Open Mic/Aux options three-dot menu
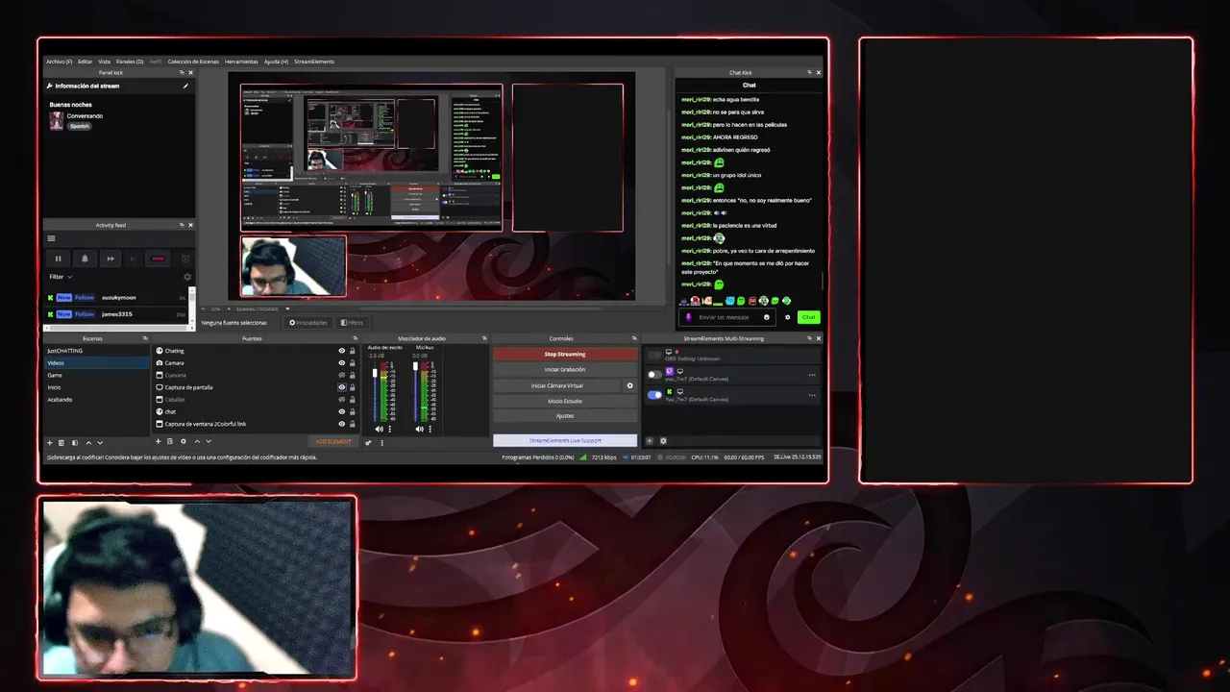Image resolution: width=1230 pixels, height=692 pixels. pos(430,429)
